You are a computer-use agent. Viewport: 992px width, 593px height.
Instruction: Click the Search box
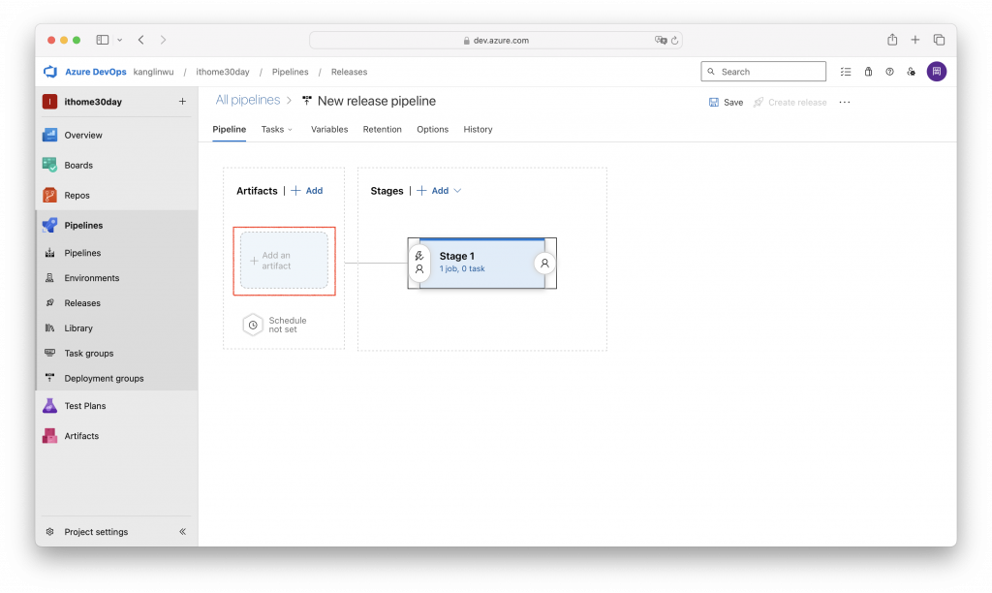coord(763,72)
